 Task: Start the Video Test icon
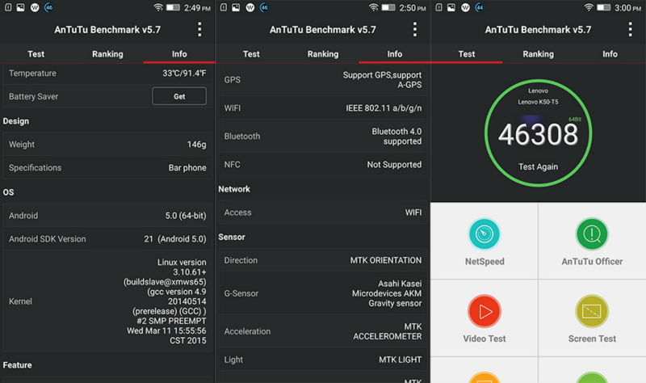[484, 311]
